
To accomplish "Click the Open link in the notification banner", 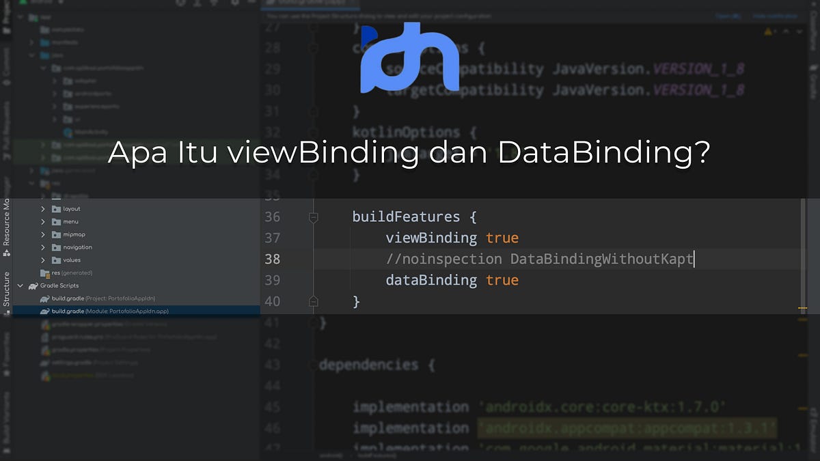I will pyautogui.click(x=726, y=16).
